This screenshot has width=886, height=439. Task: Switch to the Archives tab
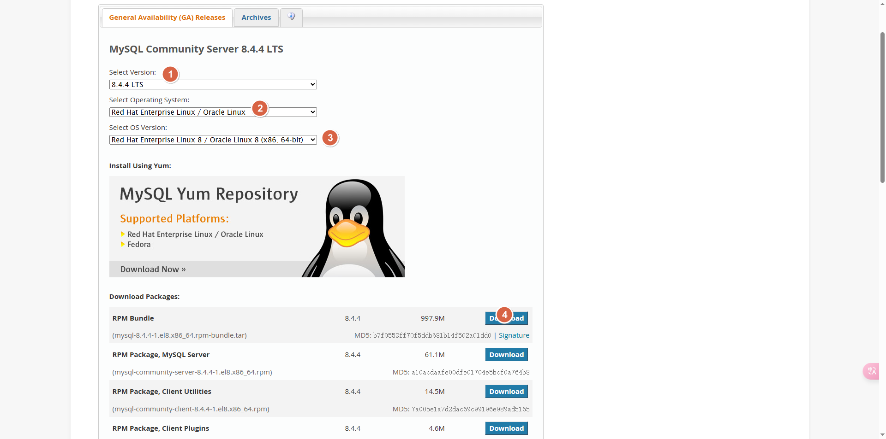256,18
